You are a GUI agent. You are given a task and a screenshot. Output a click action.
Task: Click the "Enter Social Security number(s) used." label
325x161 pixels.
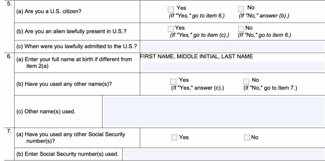pos(67,154)
